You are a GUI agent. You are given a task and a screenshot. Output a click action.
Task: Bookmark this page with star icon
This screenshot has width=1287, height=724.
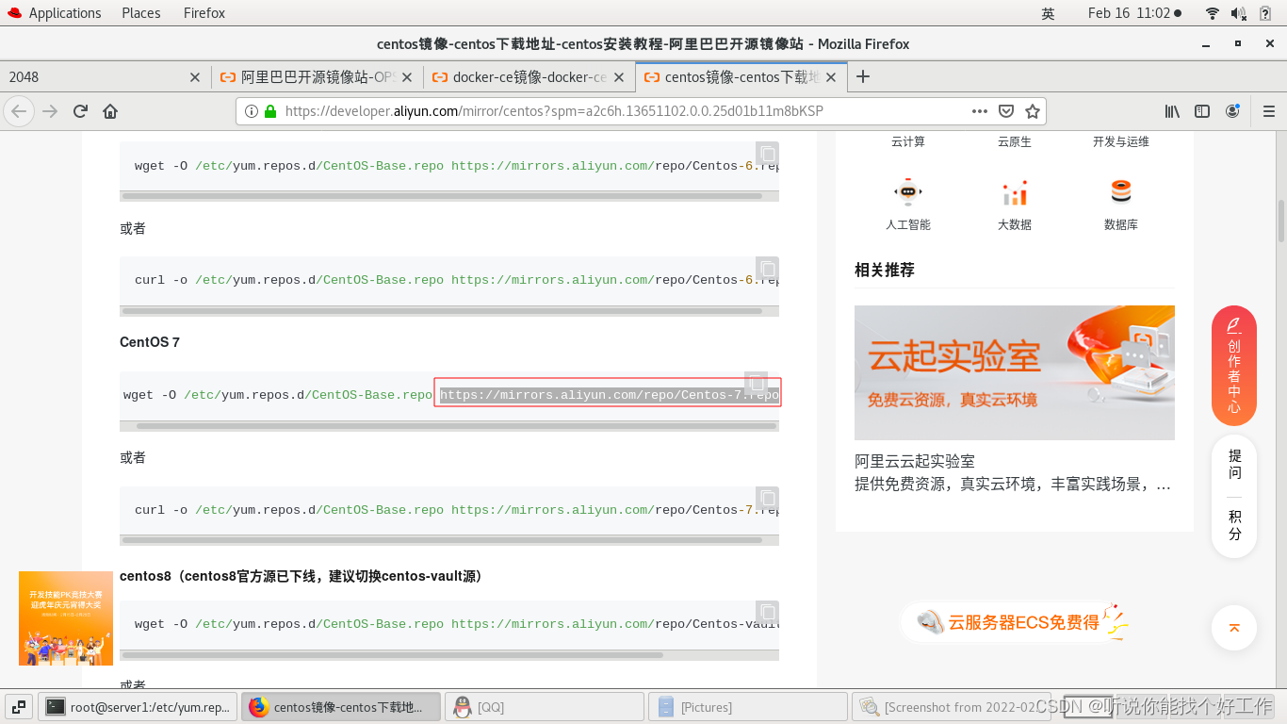coord(1033,111)
